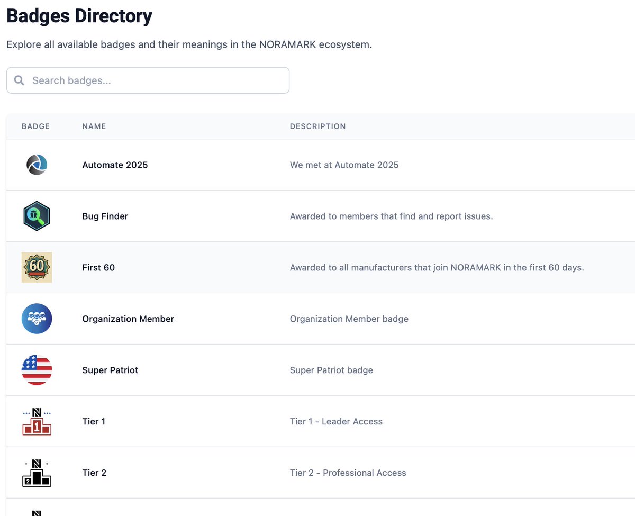635x516 pixels.
Task: Select the Automate 2025 badge name
Action: (x=115, y=165)
